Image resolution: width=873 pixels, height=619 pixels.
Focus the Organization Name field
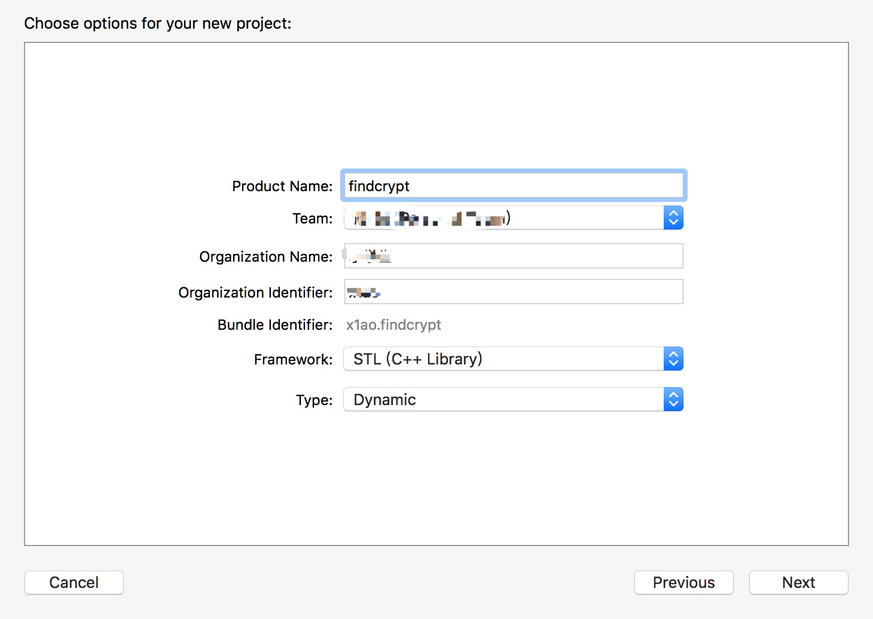[513, 256]
